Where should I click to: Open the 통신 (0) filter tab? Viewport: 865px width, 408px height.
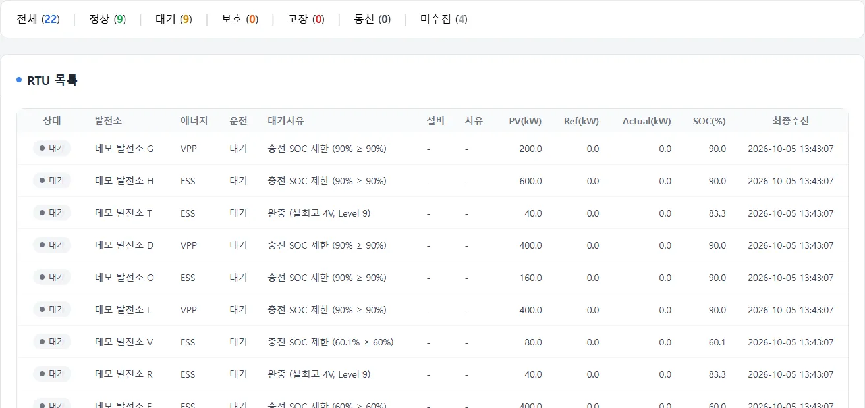372,19
